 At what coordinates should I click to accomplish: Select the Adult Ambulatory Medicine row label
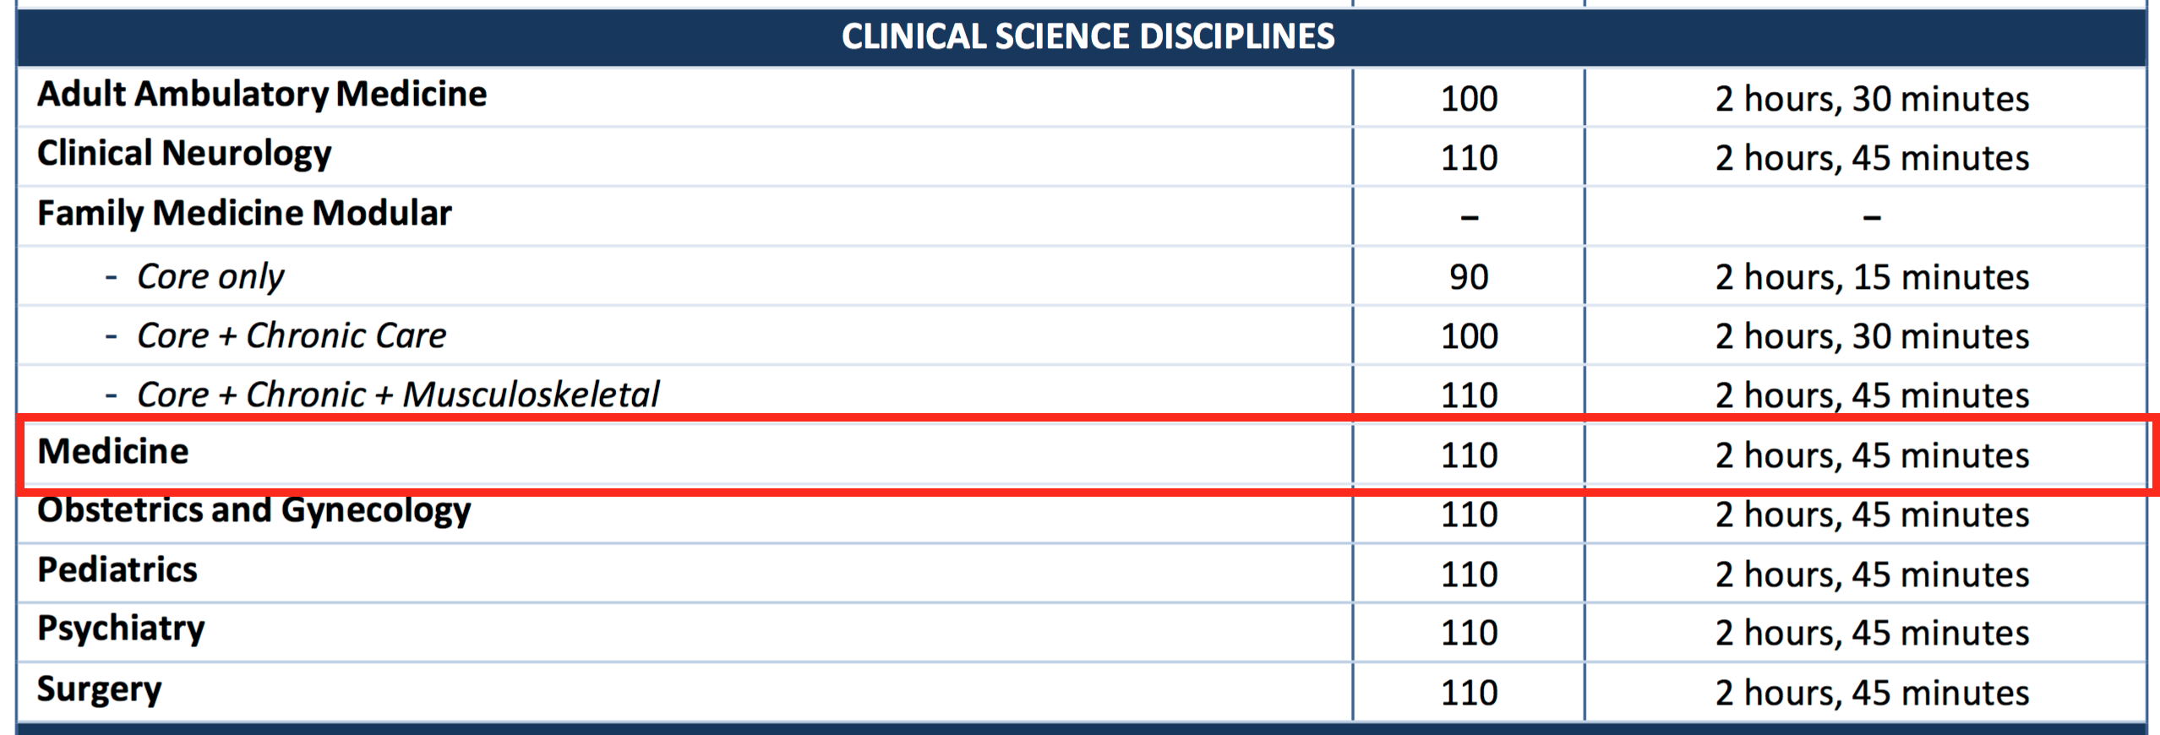pos(262,95)
